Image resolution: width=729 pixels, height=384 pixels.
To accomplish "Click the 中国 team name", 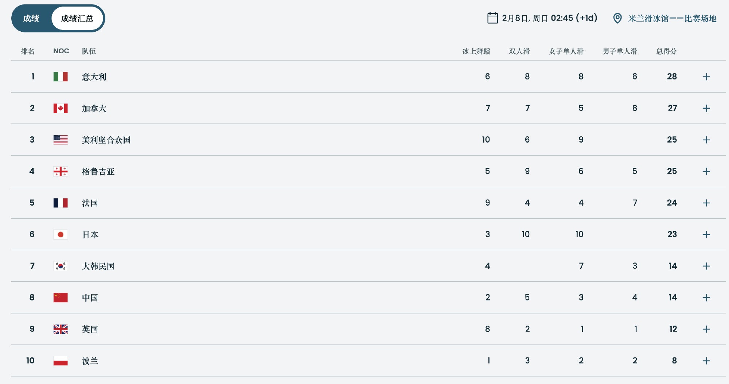I will pos(90,298).
